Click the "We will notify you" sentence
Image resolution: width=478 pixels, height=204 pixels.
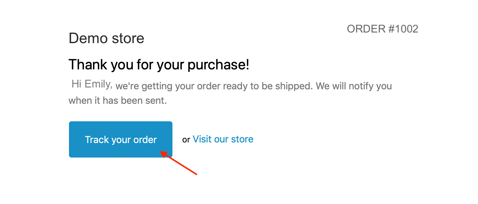pos(354,86)
